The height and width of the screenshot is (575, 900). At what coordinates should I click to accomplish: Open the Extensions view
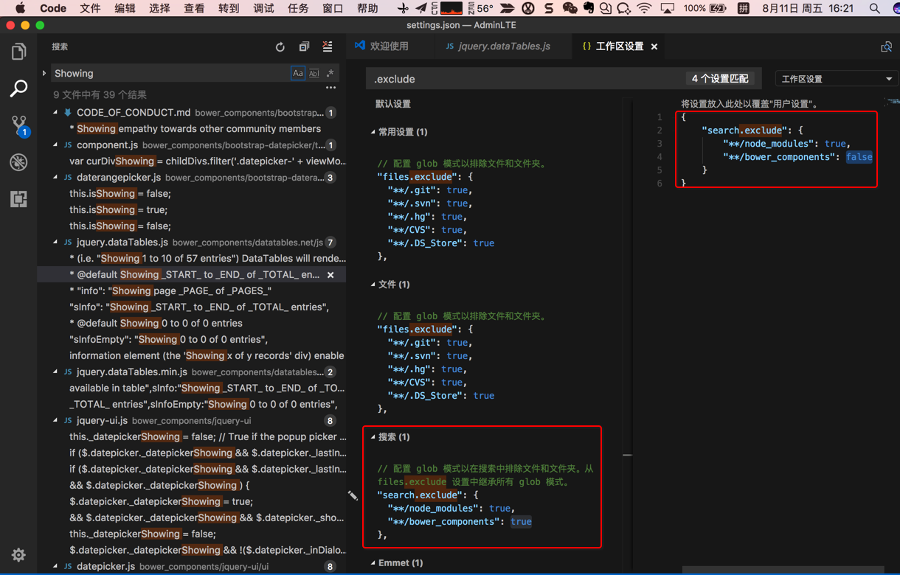pos(18,199)
